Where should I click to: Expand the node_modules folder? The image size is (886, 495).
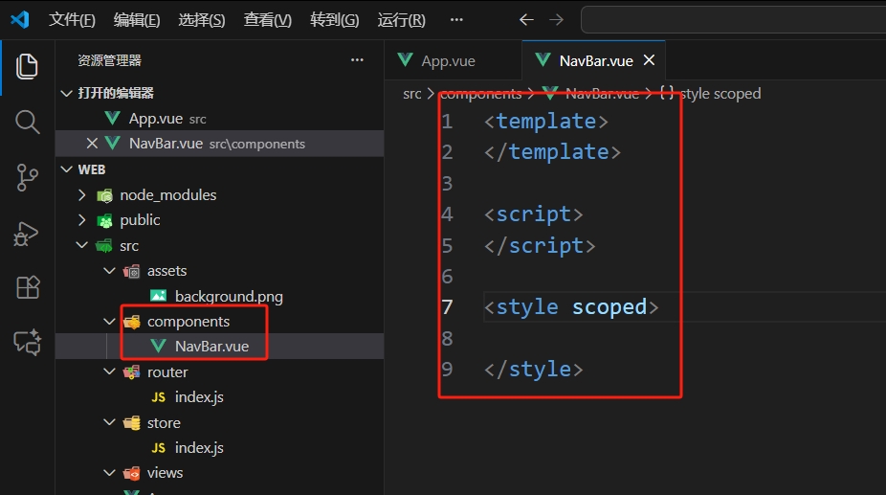click(x=82, y=195)
